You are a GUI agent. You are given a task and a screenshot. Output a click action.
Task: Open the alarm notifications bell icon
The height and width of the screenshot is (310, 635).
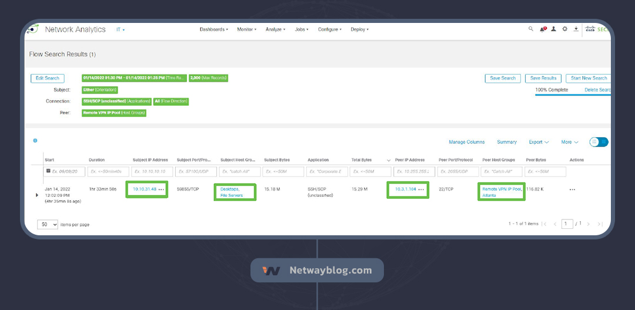point(543,29)
